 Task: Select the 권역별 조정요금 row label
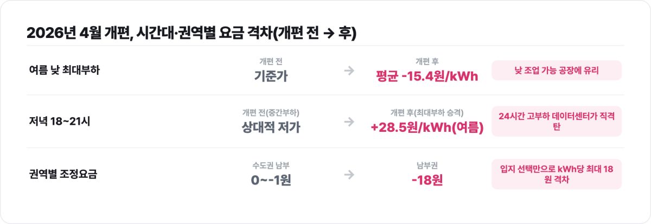[63, 174]
